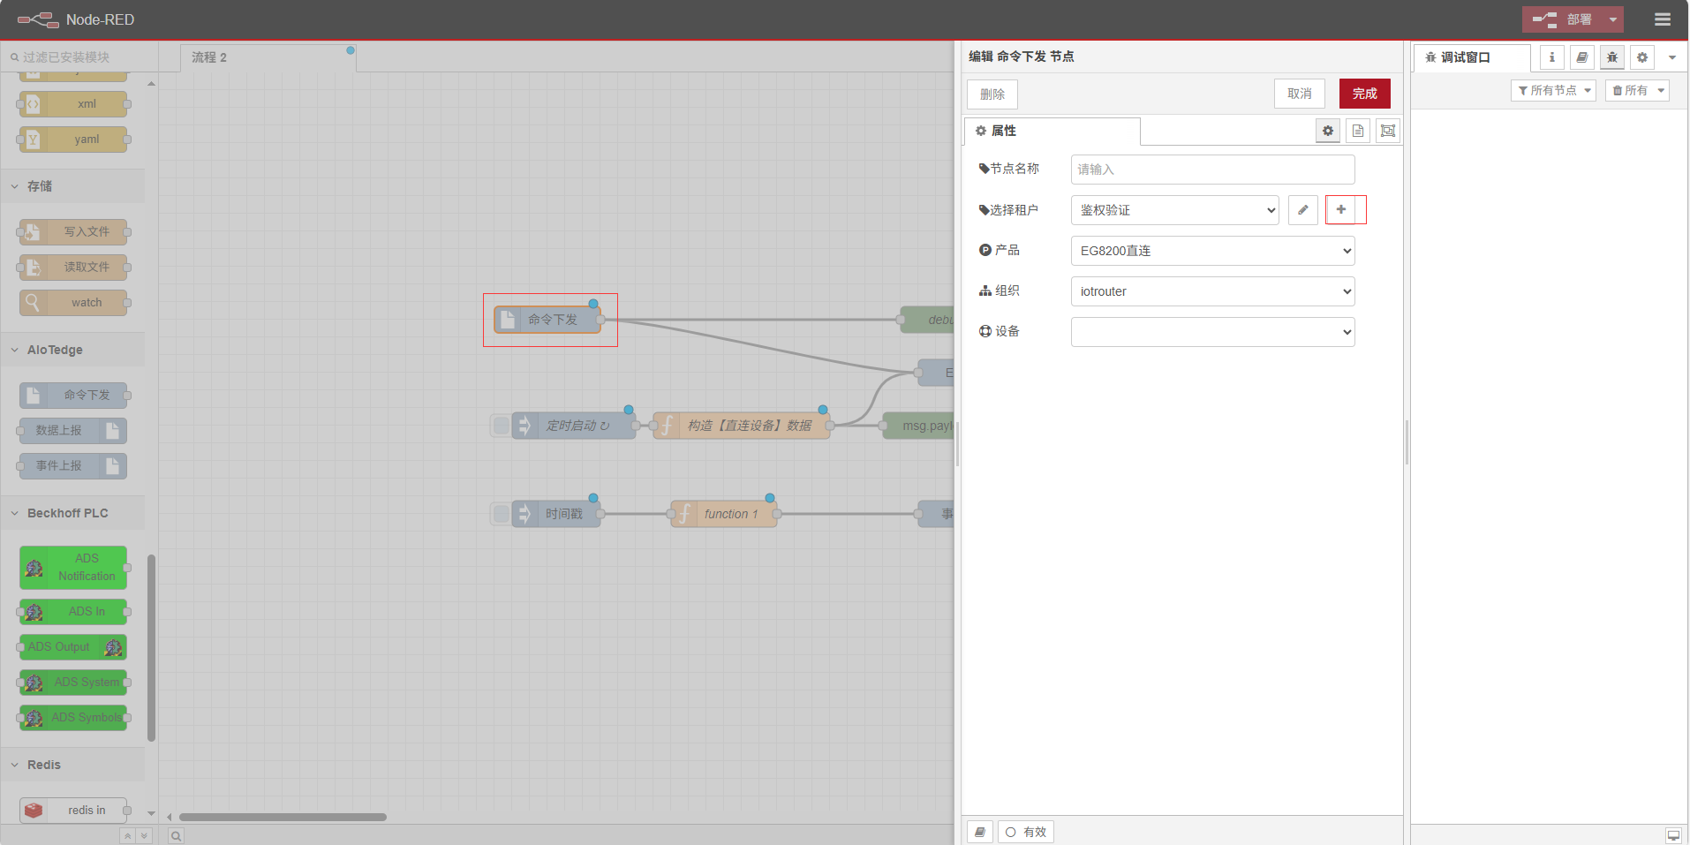Open node description document icon
Image resolution: width=1690 pixels, height=845 pixels.
[x=1358, y=131]
